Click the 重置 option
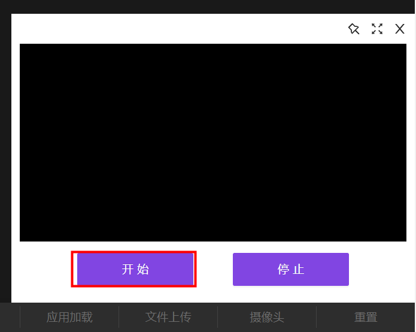The height and width of the screenshot is (332, 416). [366, 317]
